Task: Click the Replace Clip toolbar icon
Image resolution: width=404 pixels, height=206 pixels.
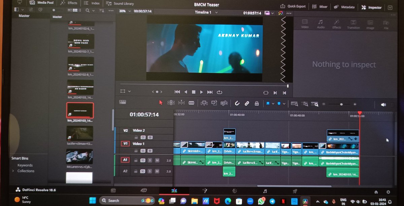Action: tap(224, 103)
